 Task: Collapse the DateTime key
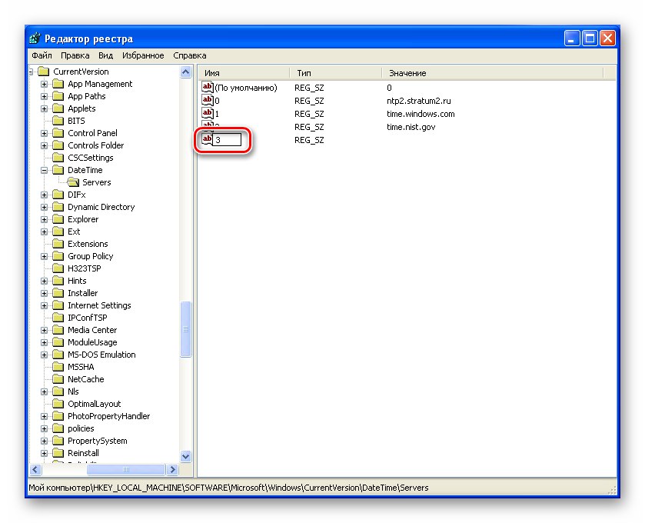click(44, 170)
